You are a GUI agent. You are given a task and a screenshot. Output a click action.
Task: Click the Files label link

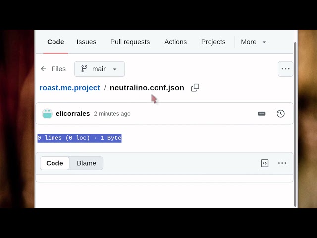click(x=58, y=69)
